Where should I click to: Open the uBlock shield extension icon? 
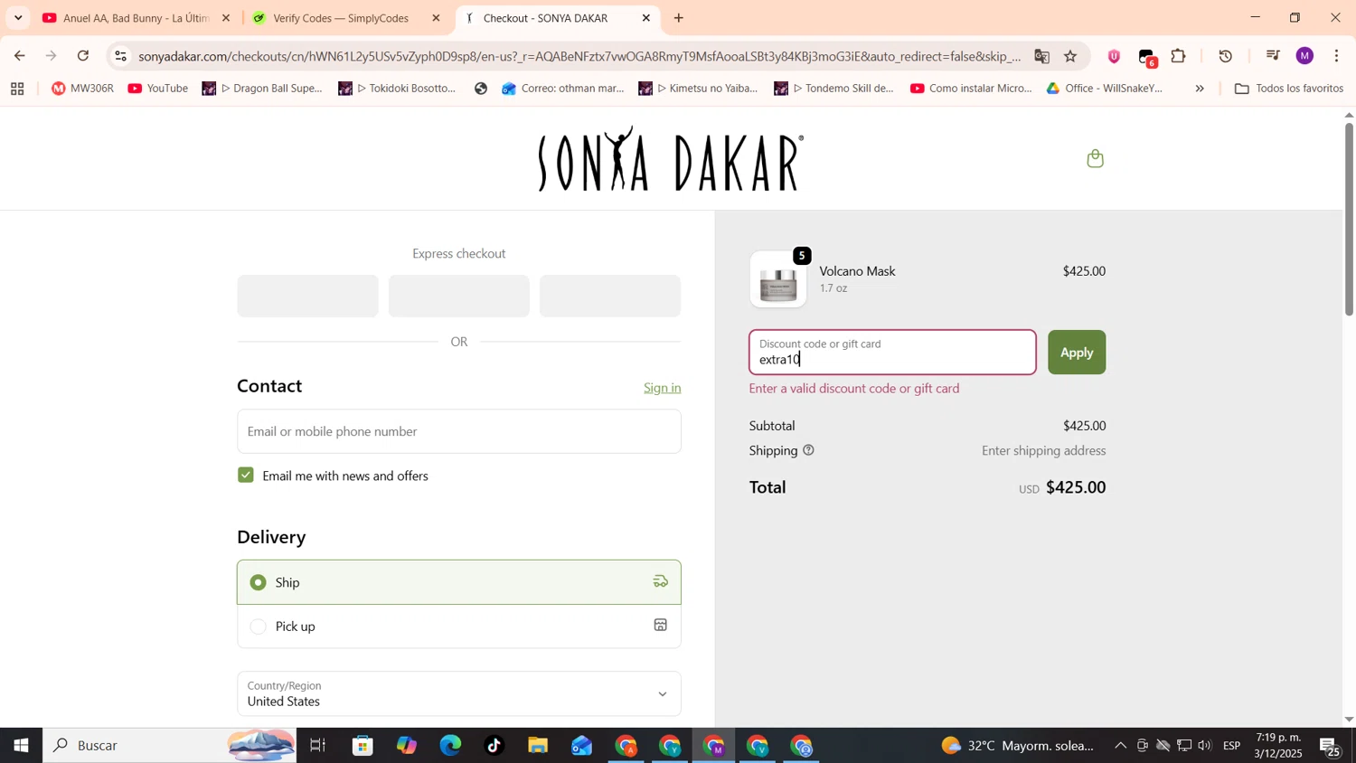1114,56
